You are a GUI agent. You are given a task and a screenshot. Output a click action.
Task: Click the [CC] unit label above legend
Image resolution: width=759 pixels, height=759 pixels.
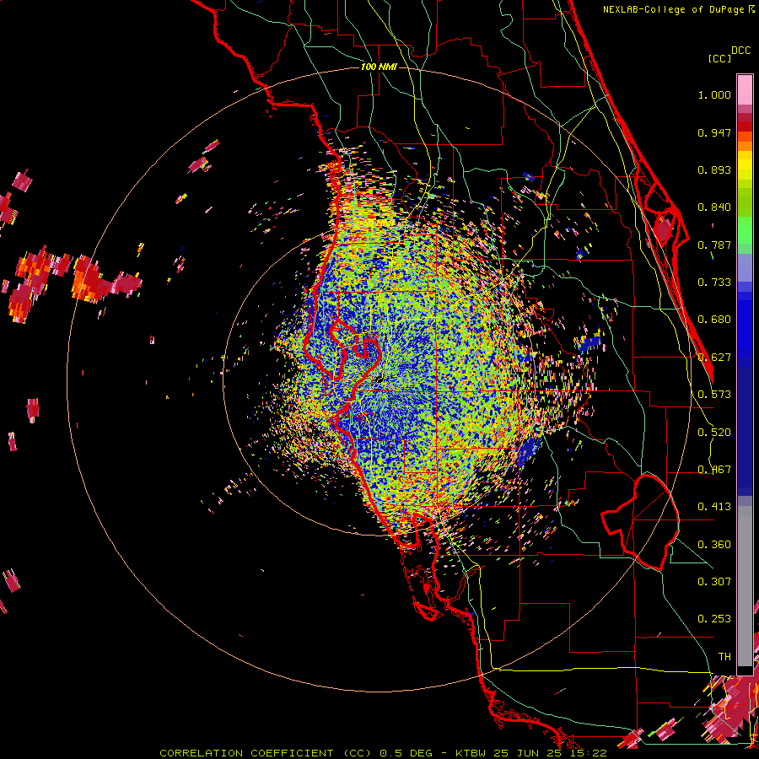pos(720,58)
